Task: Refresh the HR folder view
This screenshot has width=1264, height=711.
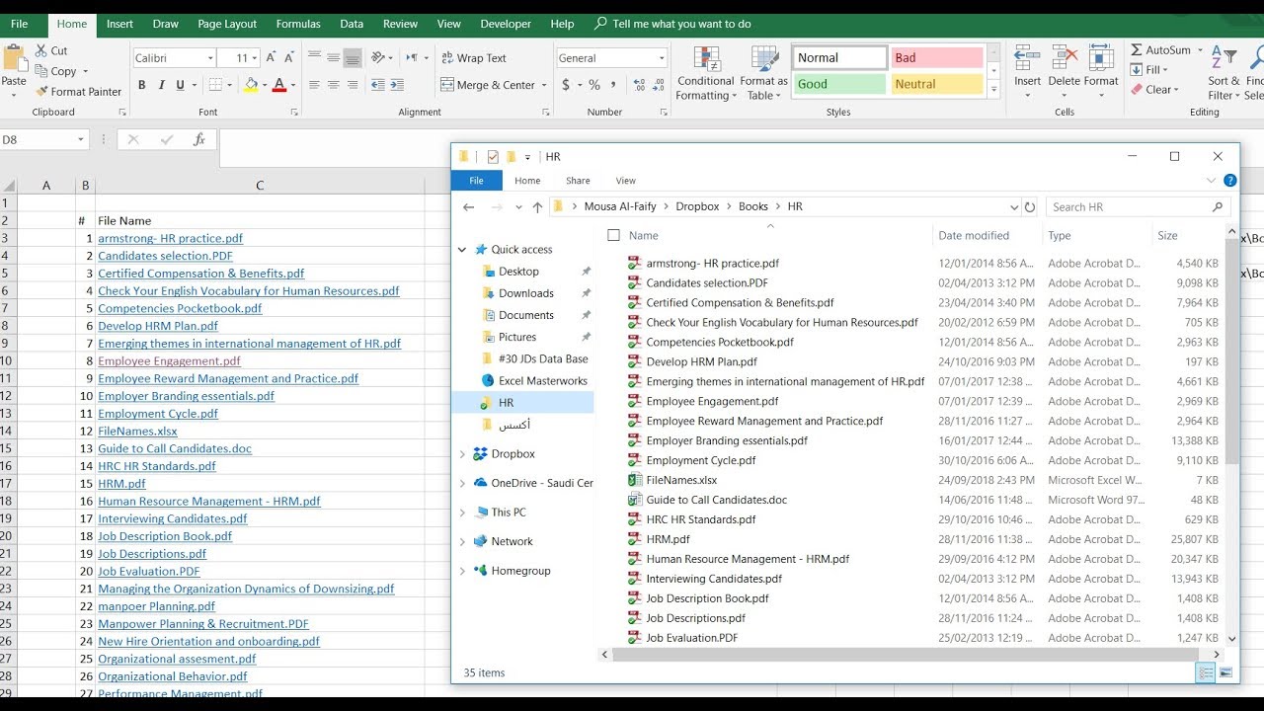Action: coord(1030,207)
